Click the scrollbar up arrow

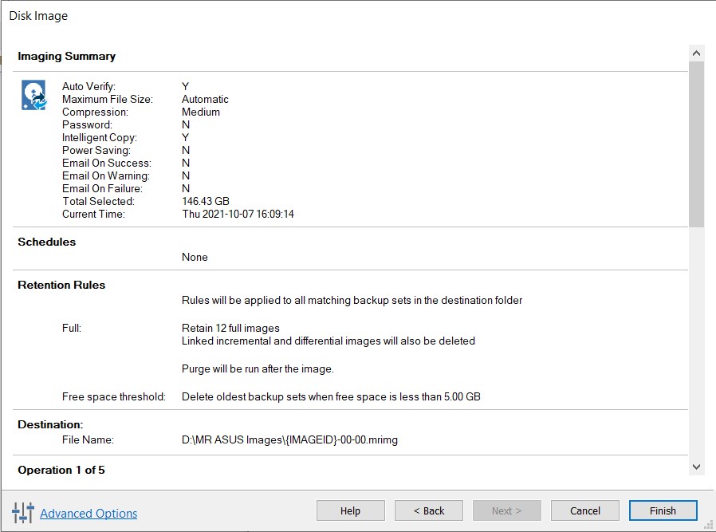696,53
